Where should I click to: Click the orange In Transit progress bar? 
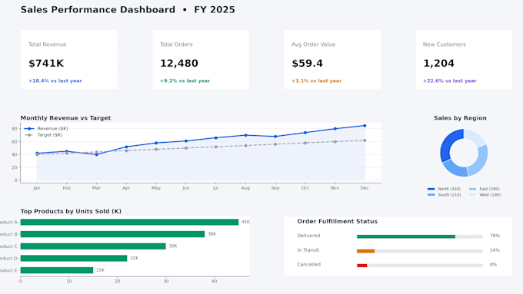point(365,251)
